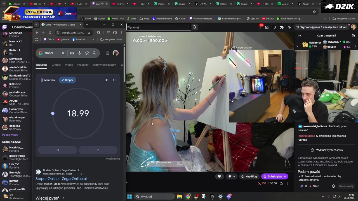The image size is (358, 201).
Task: Pause the Google stopwatch
Action: tap(58, 150)
